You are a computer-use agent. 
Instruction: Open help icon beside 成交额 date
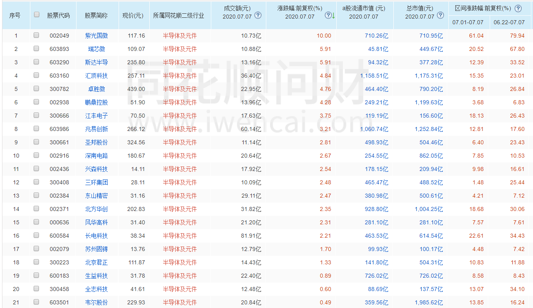pos(258,15)
